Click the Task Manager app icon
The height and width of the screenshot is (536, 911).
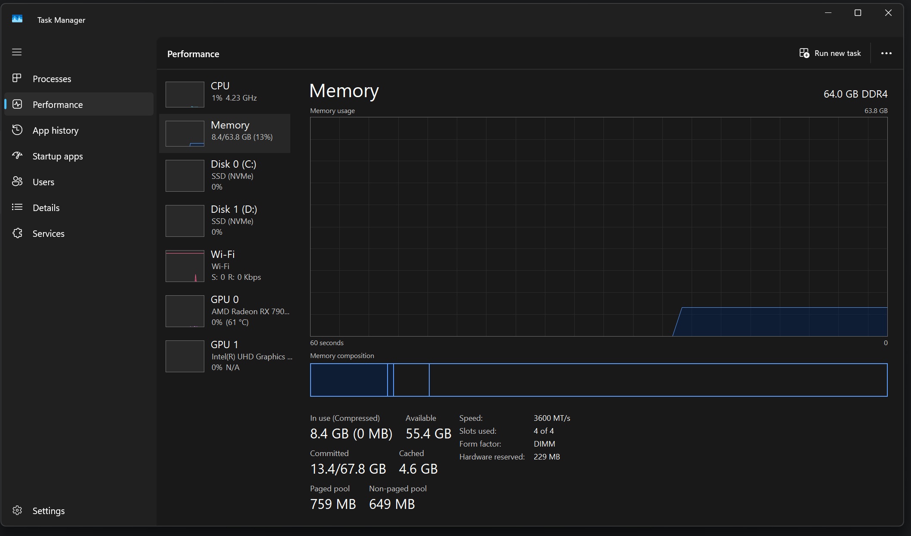coord(17,19)
